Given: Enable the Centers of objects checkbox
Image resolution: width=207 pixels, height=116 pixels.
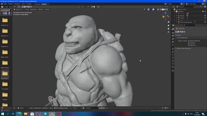Looking at the screenshot, I should coord(189,41).
